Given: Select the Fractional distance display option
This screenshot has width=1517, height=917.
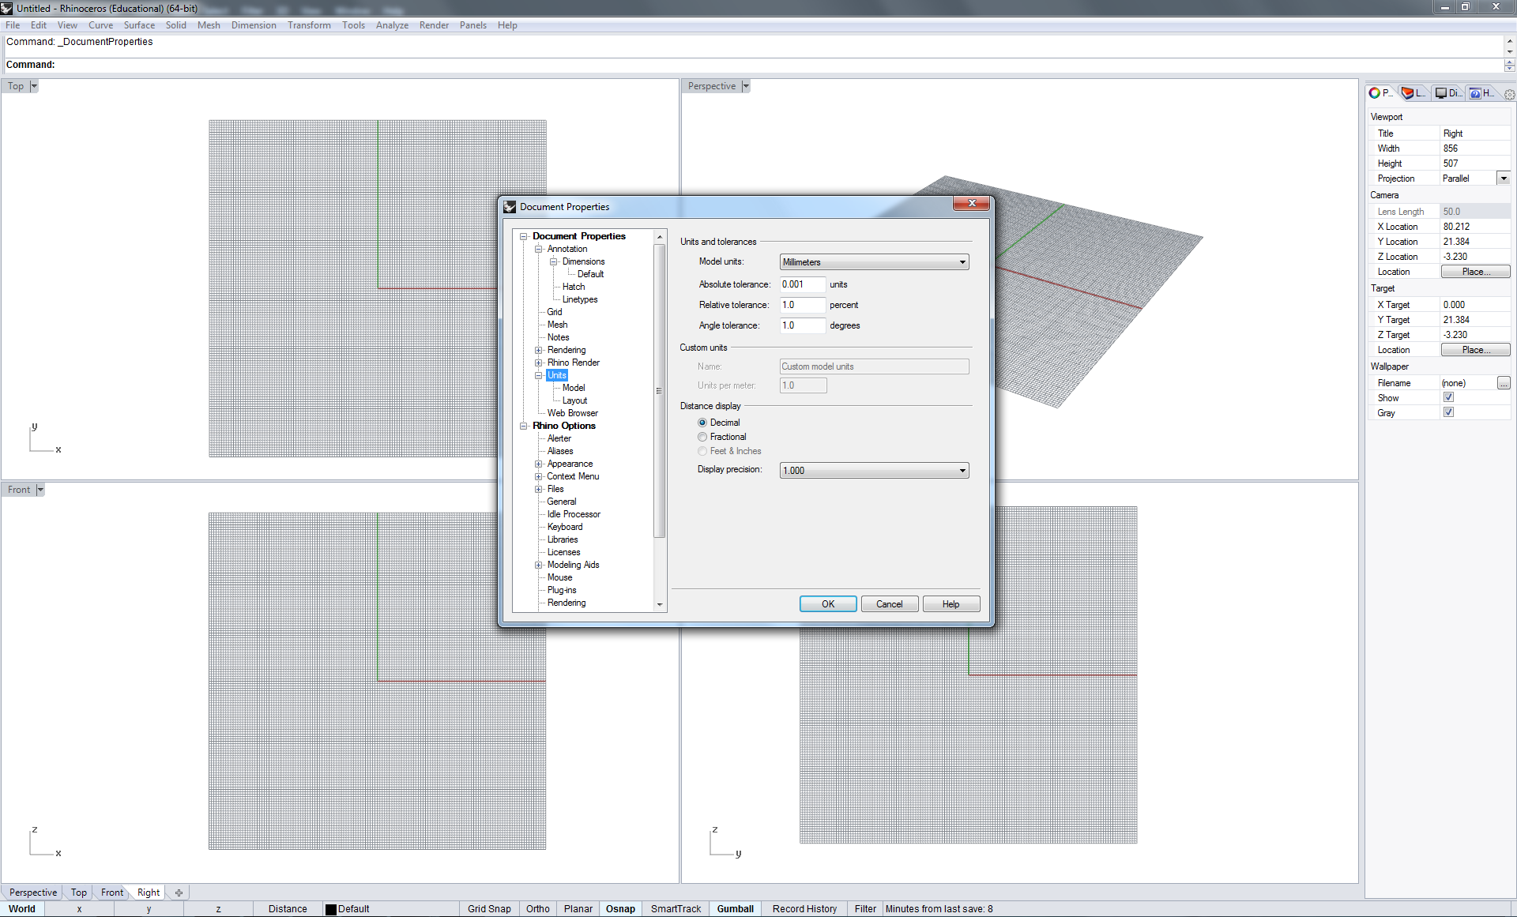Looking at the screenshot, I should [702, 437].
